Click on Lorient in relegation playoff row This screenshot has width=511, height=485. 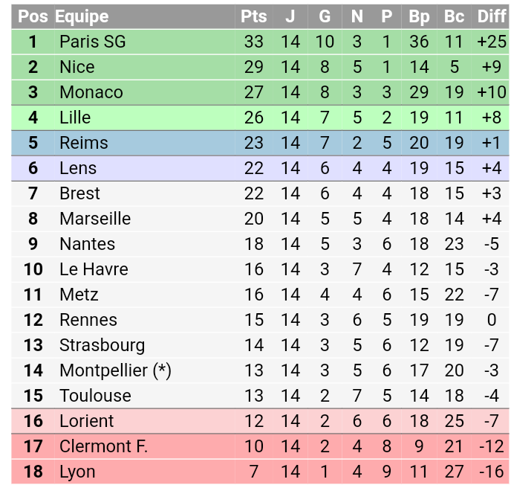87,421
